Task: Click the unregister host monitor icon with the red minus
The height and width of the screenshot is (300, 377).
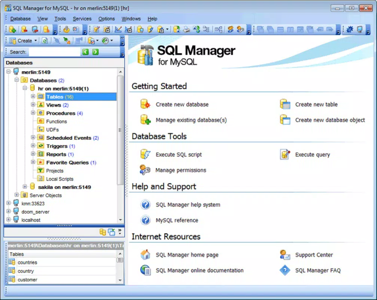Action: pyautogui.click(x=35, y=29)
